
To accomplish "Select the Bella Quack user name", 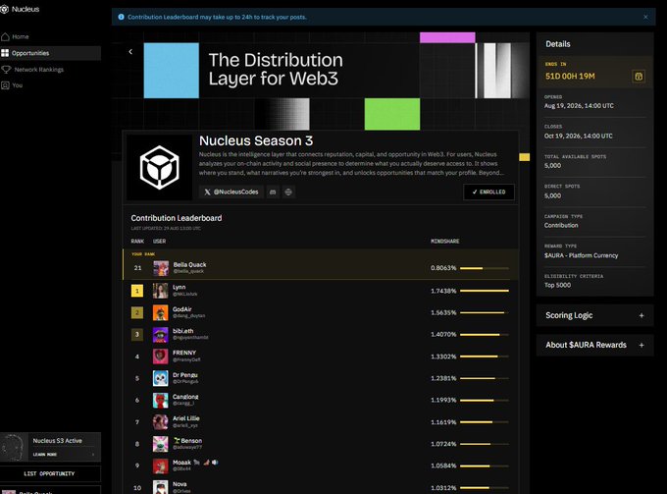I will [x=189, y=264].
